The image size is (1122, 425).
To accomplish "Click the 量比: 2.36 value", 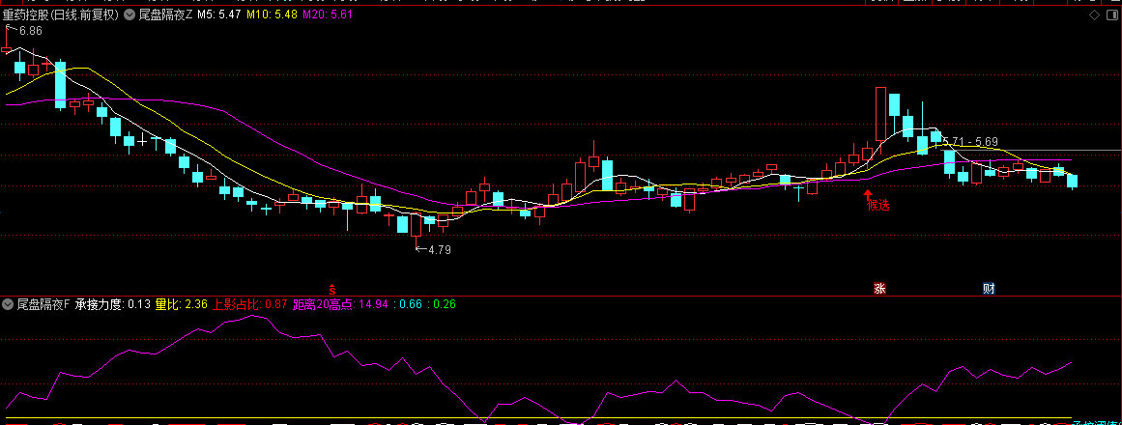I will pyautogui.click(x=181, y=304).
